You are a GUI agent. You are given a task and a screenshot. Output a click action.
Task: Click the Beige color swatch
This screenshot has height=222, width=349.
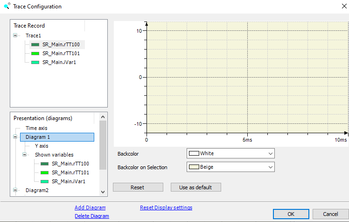(x=194, y=167)
